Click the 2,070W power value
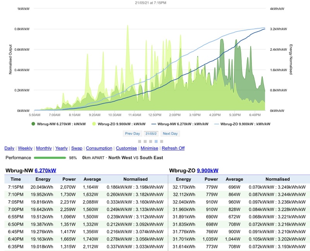 point(68,187)
